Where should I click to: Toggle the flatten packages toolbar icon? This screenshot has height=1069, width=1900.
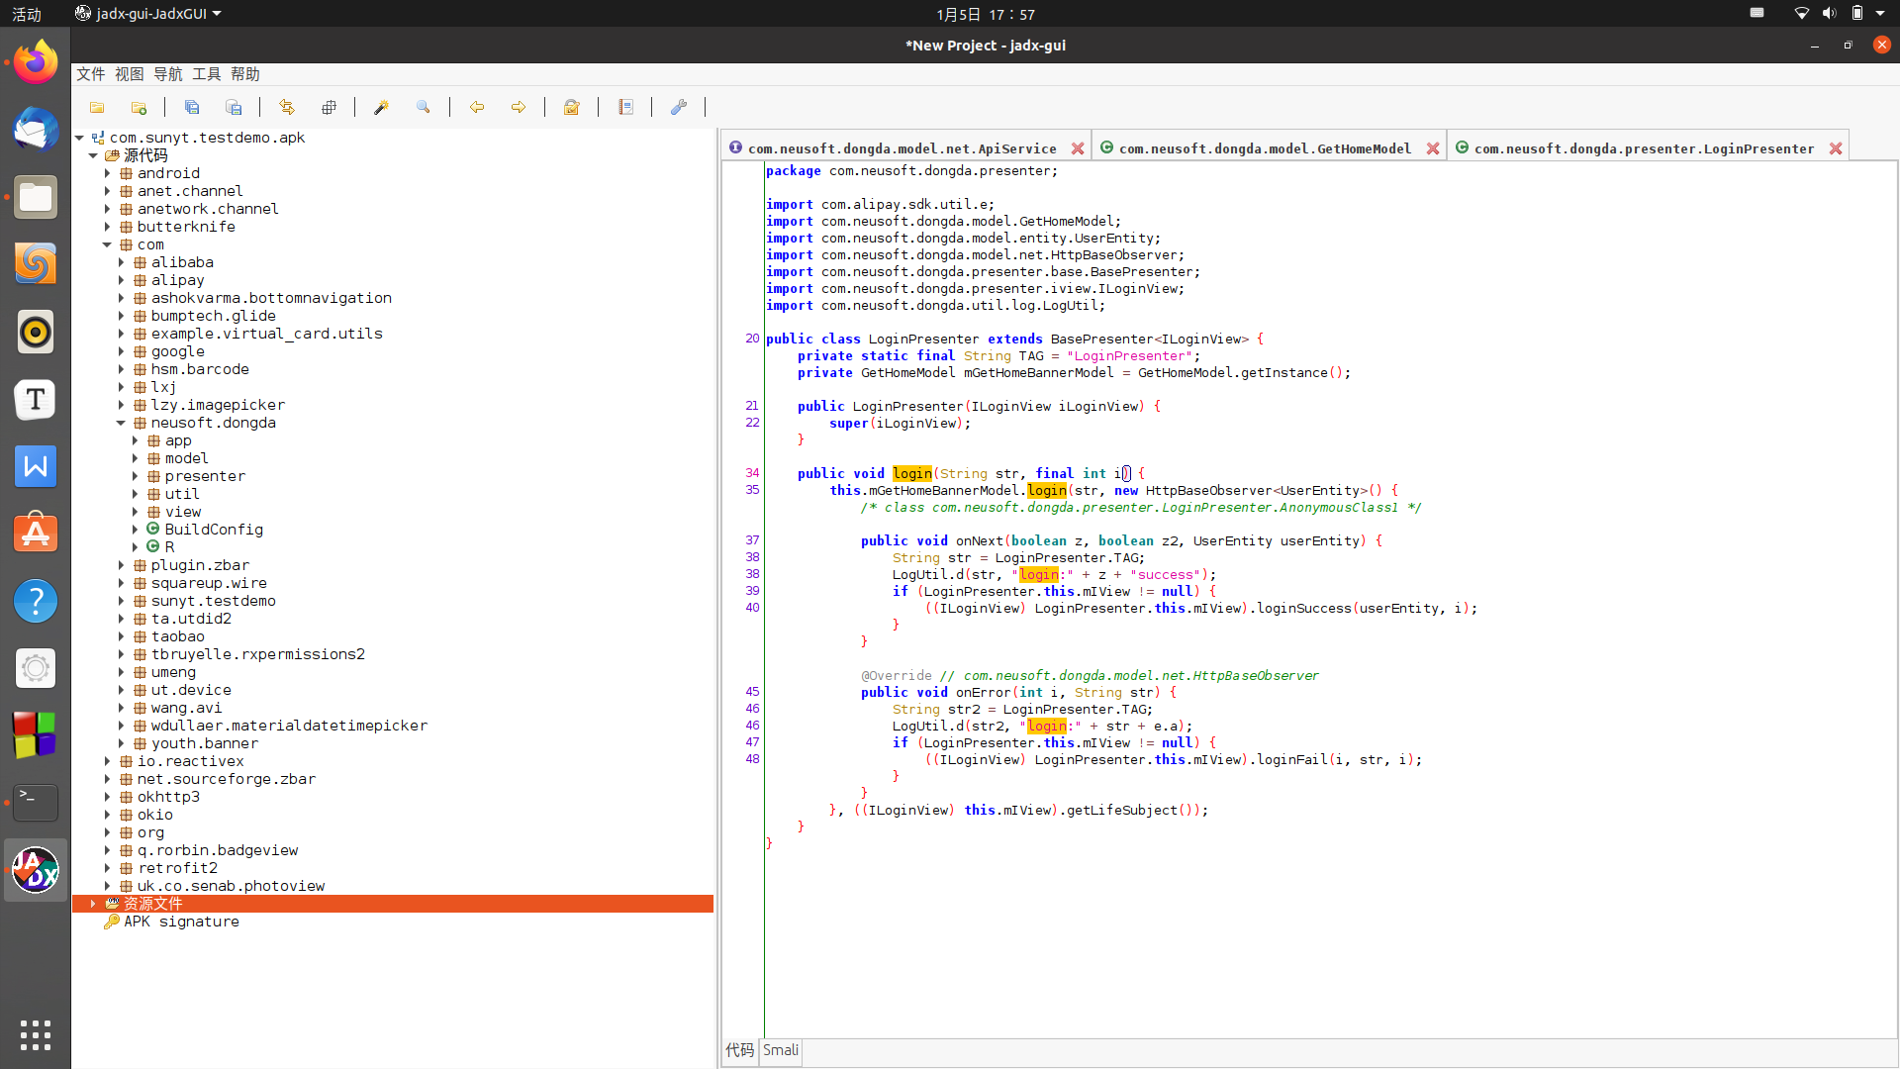tap(329, 107)
